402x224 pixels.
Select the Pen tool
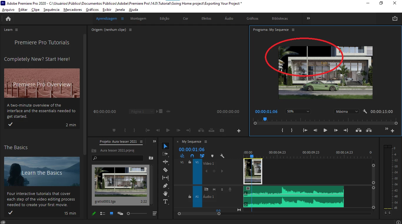(165, 186)
